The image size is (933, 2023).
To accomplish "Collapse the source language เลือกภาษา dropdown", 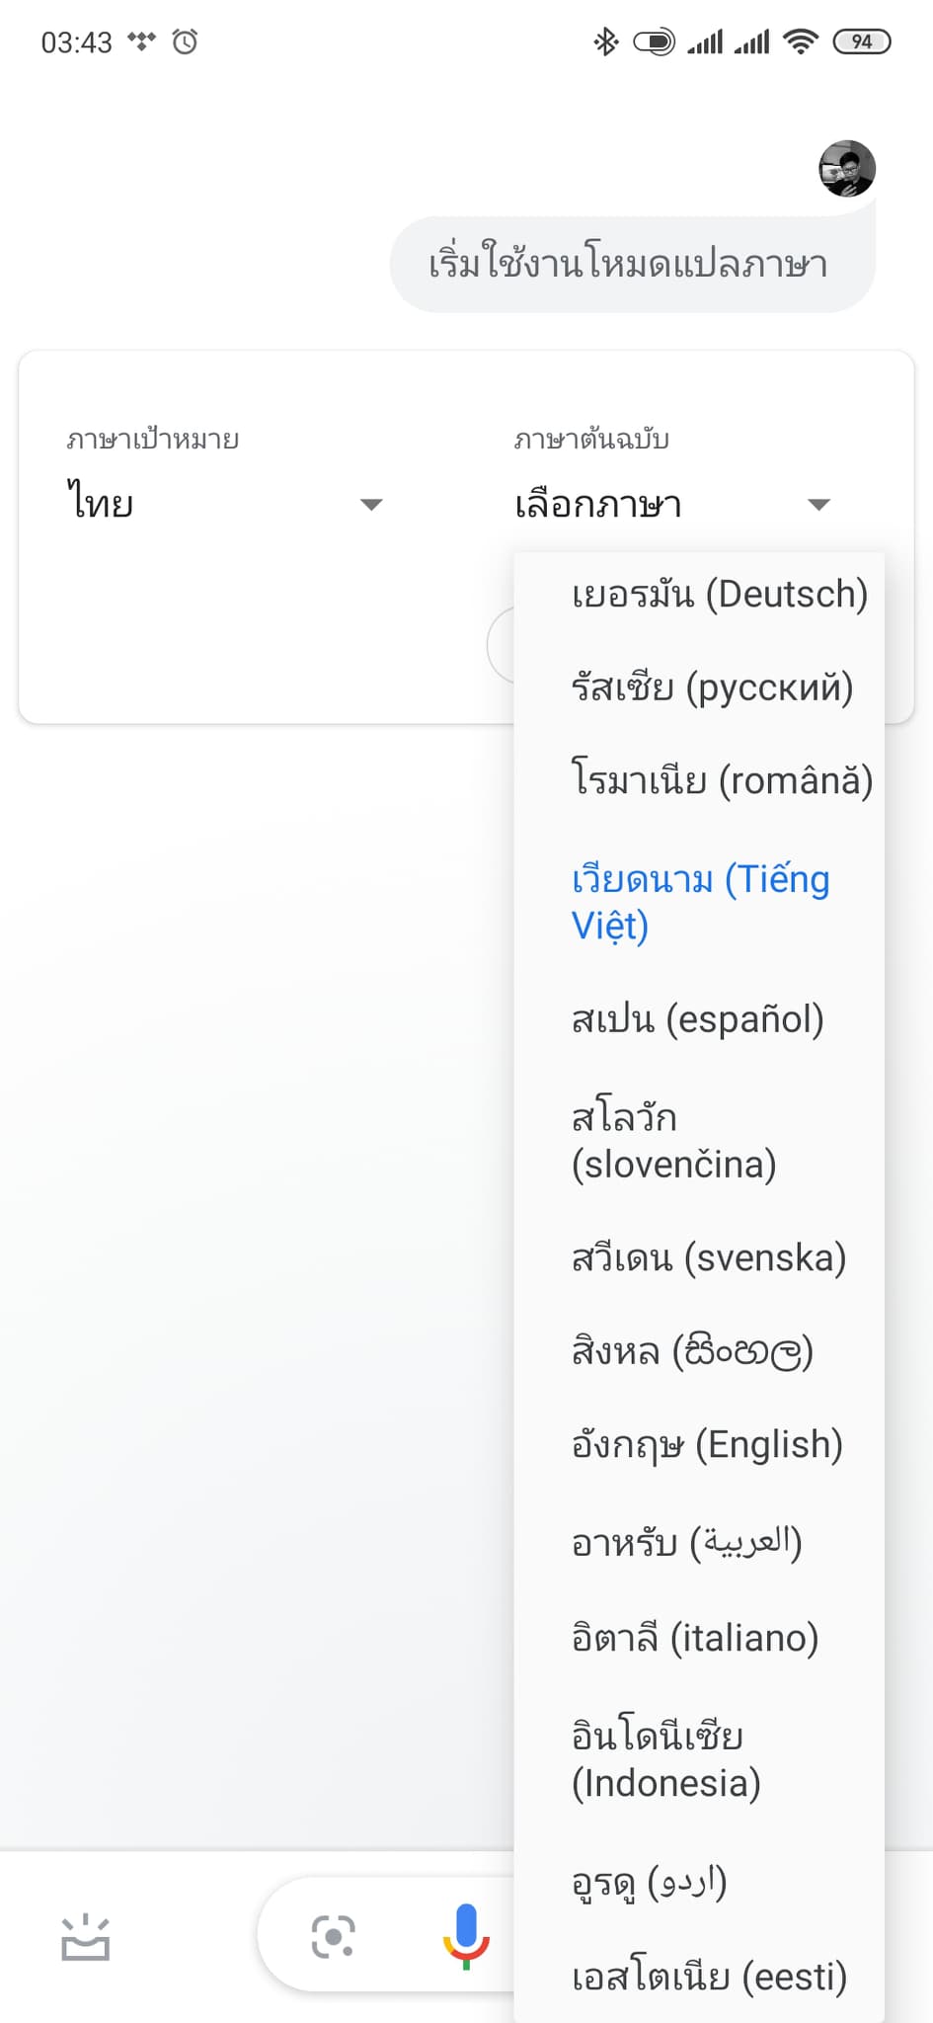I will tap(671, 504).
